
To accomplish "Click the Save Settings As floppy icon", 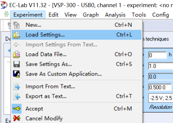I will (x=17, y=64).
